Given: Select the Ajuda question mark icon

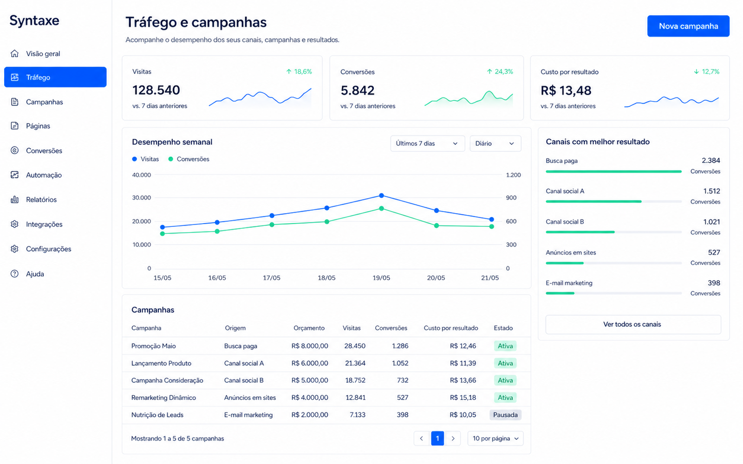Looking at the screenshot, I should [x=15, y=274].
